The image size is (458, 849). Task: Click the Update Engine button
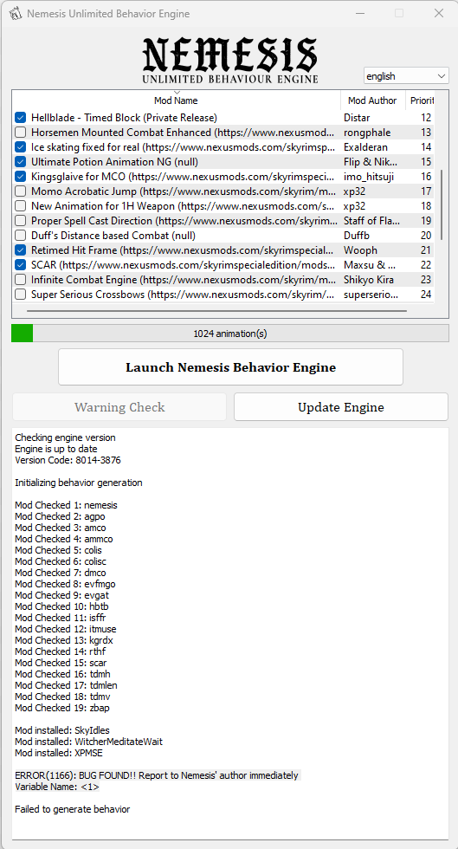tap(341, 407)
